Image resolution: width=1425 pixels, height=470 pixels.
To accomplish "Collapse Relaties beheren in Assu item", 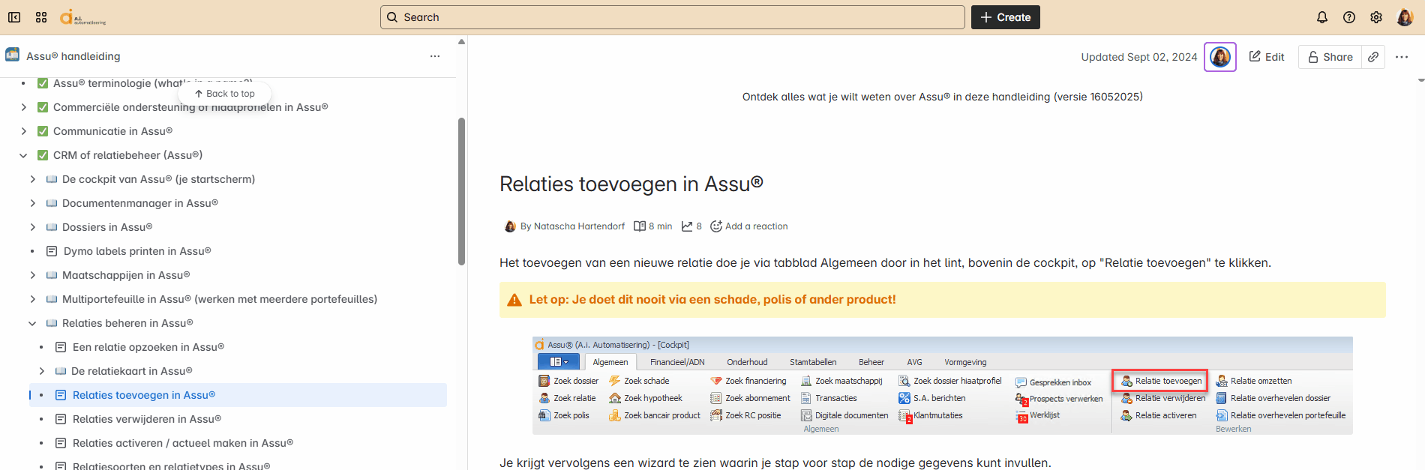I will (x=32, y=323).
